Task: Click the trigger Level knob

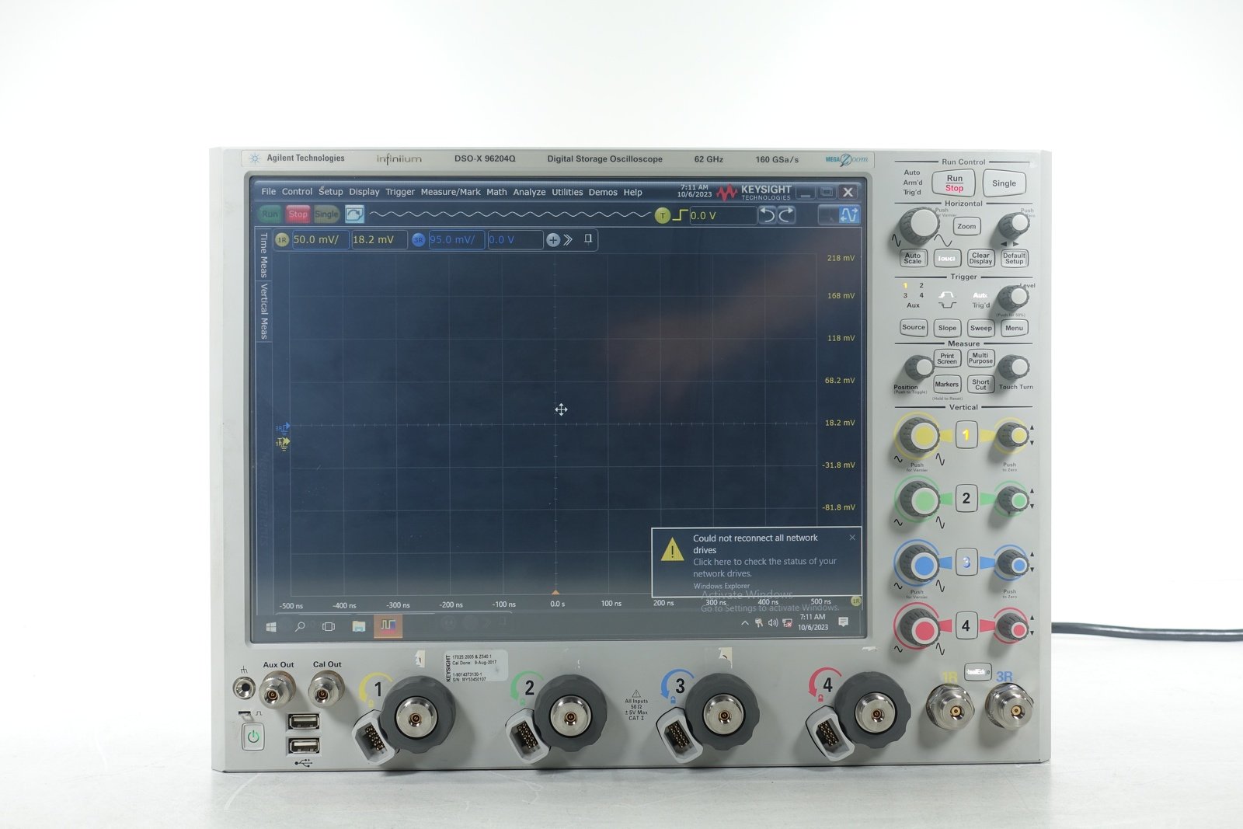Action: (1012, 298)
